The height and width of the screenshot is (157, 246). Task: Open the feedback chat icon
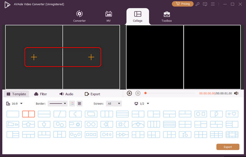pos(205,4)
